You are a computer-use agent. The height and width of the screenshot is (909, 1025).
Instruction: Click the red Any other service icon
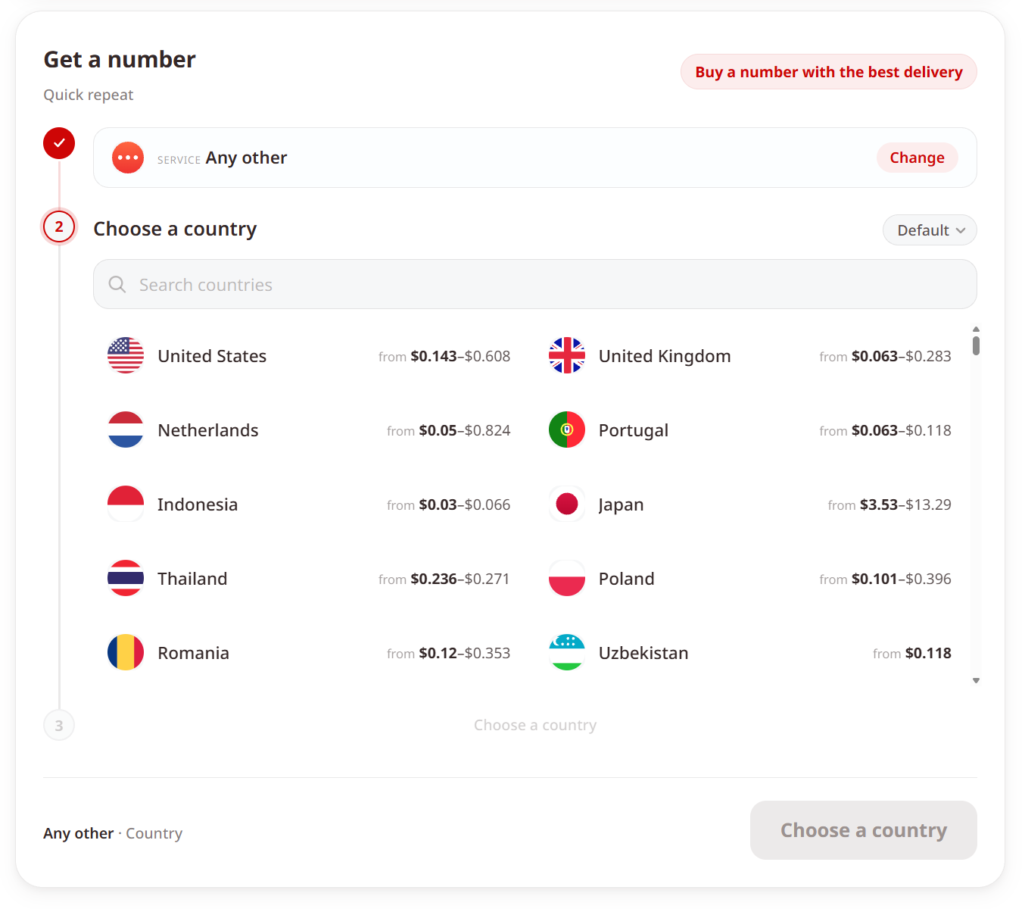click(128, 158)
